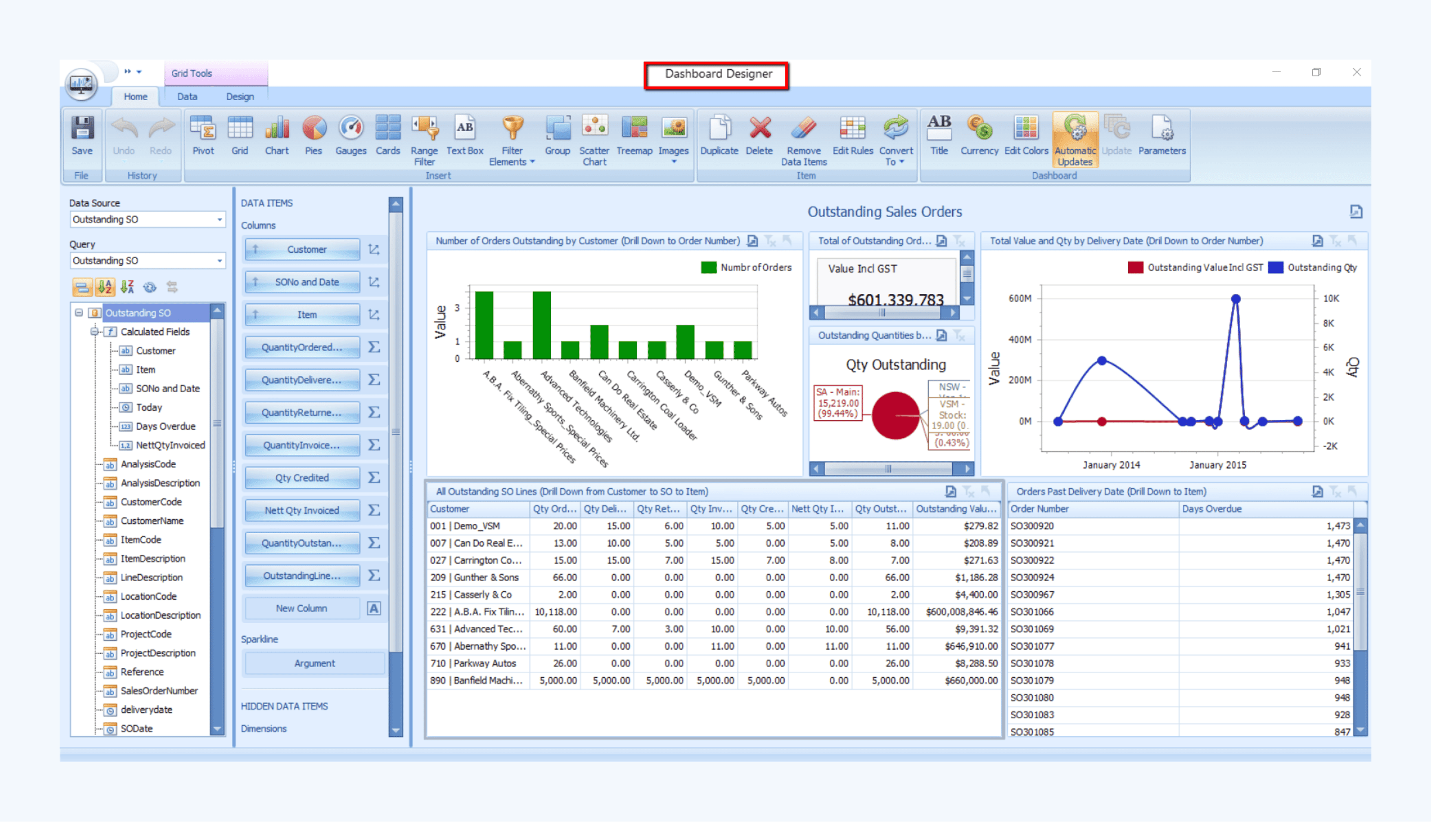The image size is (1431, 822).
Task: Click Numbr of Orders green legend swatch
Action: click(x=708, y=268)
